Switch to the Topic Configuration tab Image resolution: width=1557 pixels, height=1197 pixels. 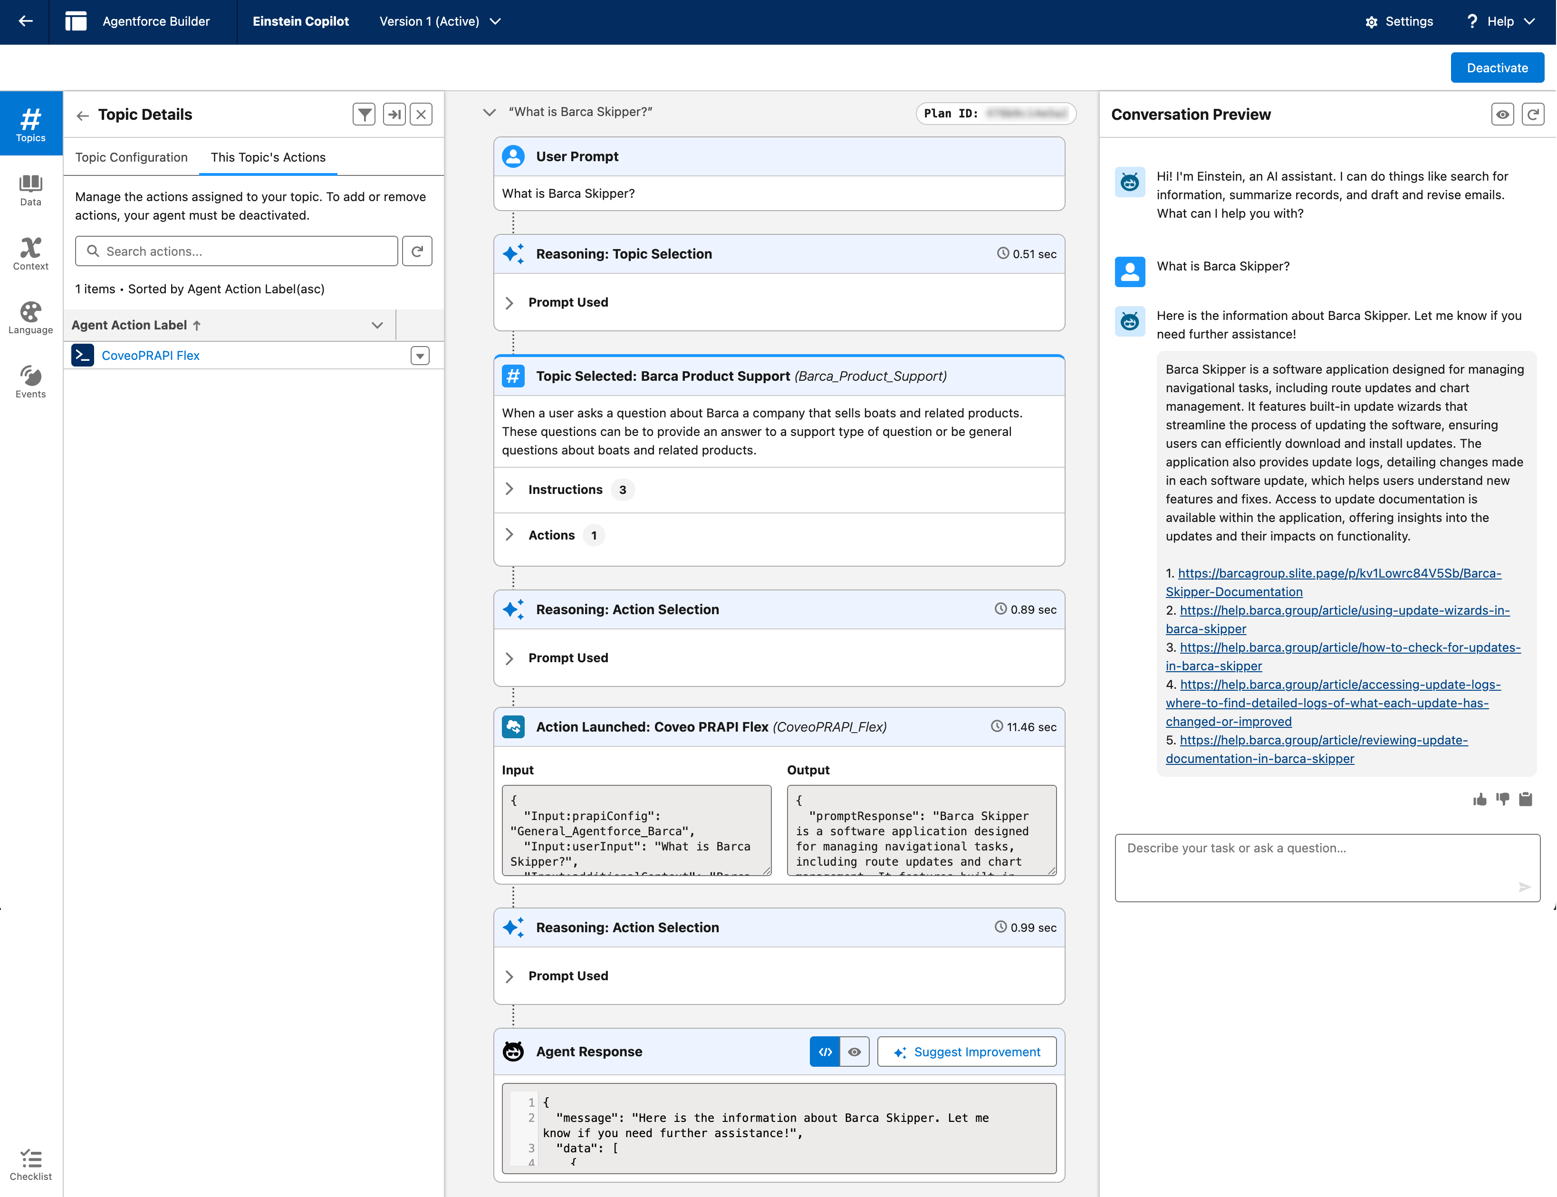pyautogui.click(x=132, y=157)
